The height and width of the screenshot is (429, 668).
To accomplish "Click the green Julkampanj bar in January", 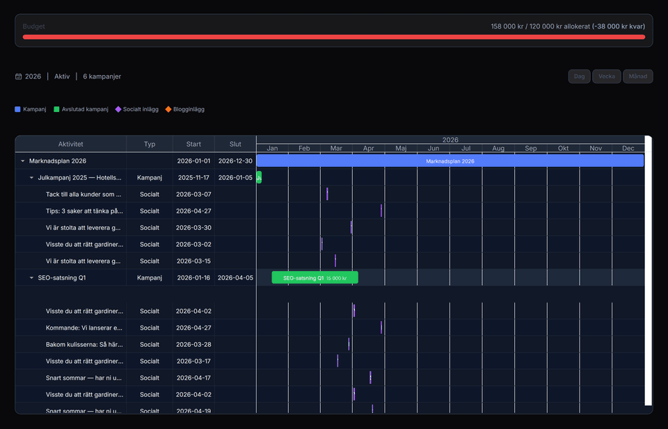I will click(x=259, y=177).
